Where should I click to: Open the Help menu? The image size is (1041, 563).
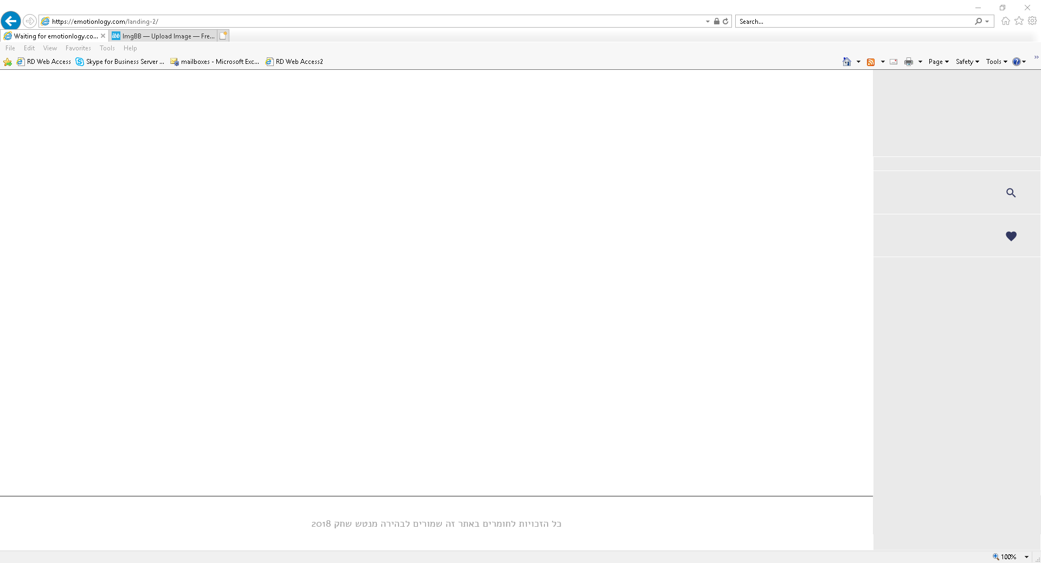click(x=130, y=48)
